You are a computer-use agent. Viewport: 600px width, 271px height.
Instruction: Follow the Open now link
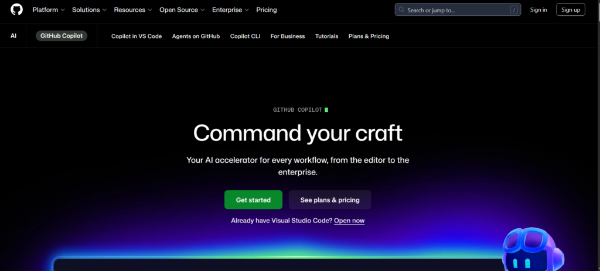click(349, 221)
